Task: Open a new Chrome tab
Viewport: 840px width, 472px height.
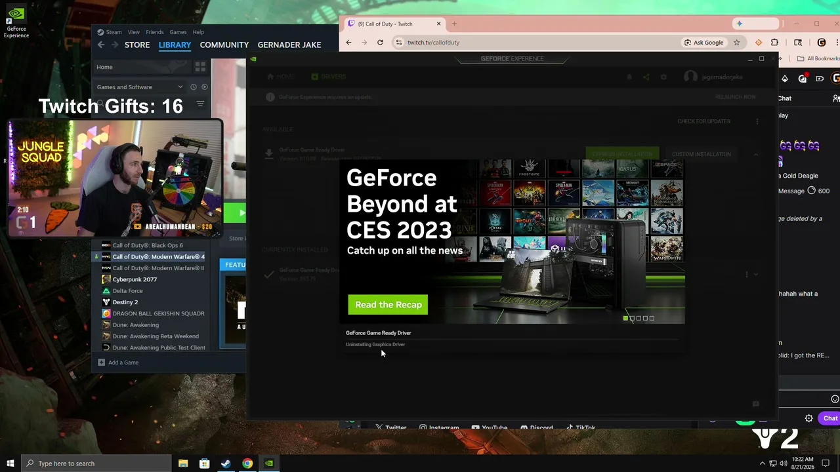Action: point(454,24)
